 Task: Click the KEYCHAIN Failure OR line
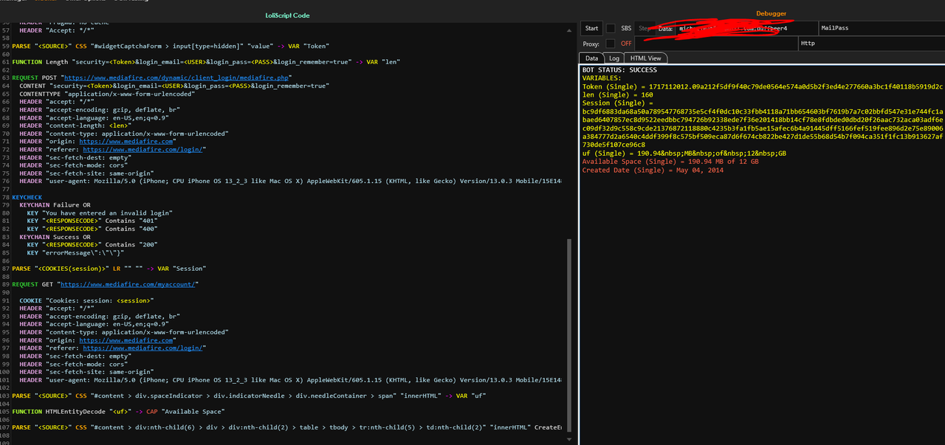click(x=55, y=204)
